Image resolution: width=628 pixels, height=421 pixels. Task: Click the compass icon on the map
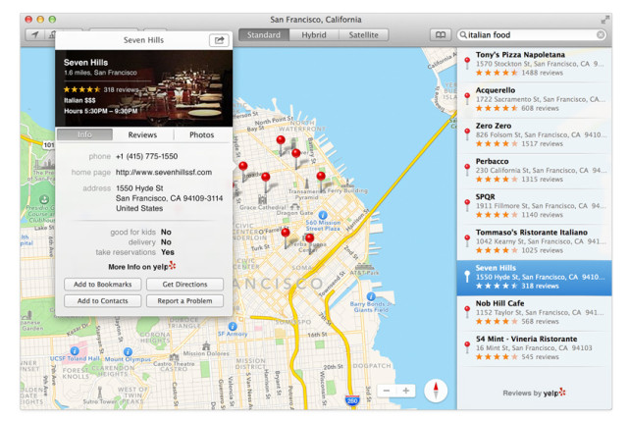436,391
